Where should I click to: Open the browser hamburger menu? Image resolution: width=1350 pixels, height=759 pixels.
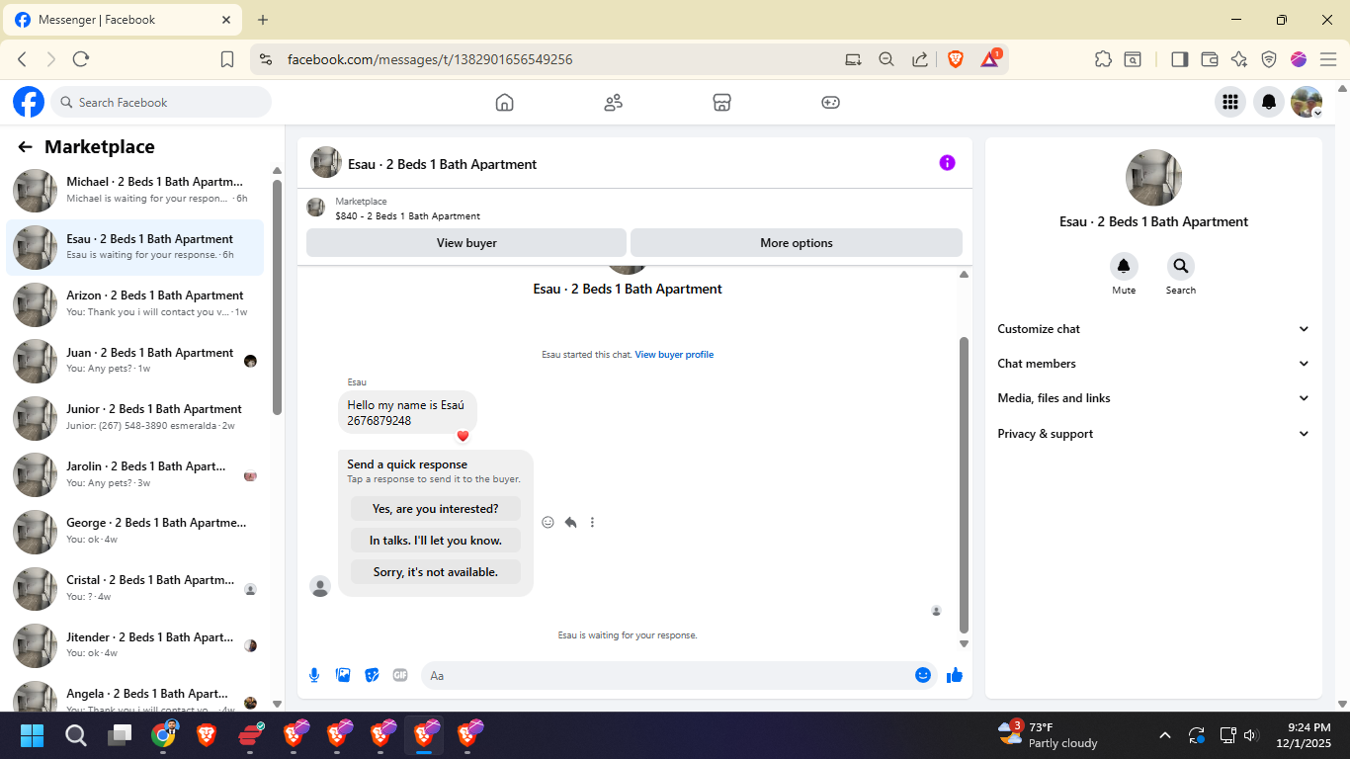(1328, 59)
